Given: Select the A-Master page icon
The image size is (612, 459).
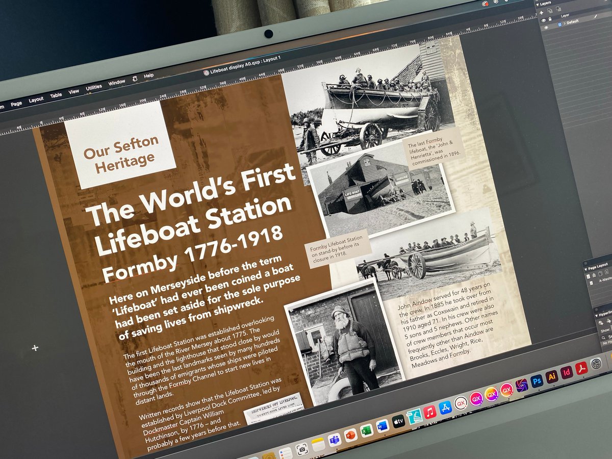Looking at the screenshot, I should pos(592,283).
